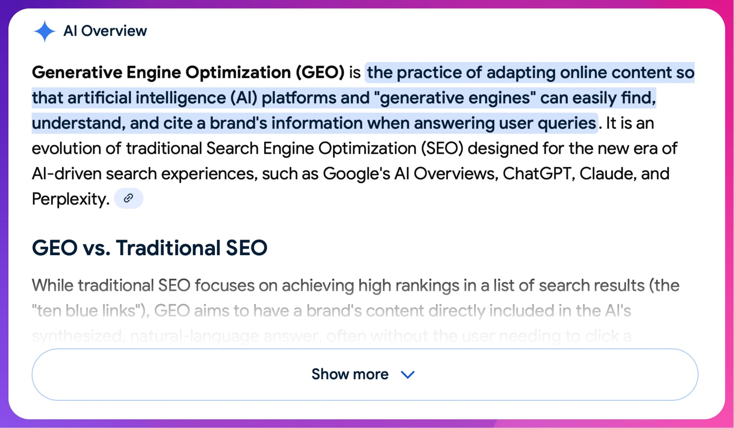
Task: Click the "ten blue links" quoted phrase
Action: point(90,311)
